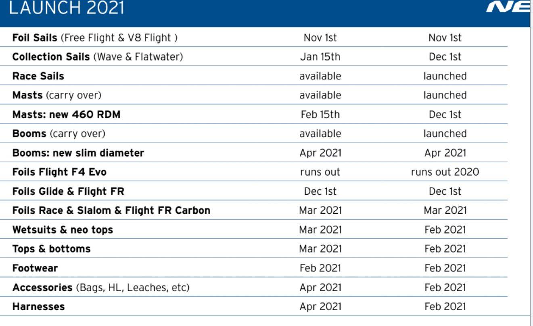Click the LAUNCH 2021 header title
Screen dimensions: 533x326
[67, 9]
